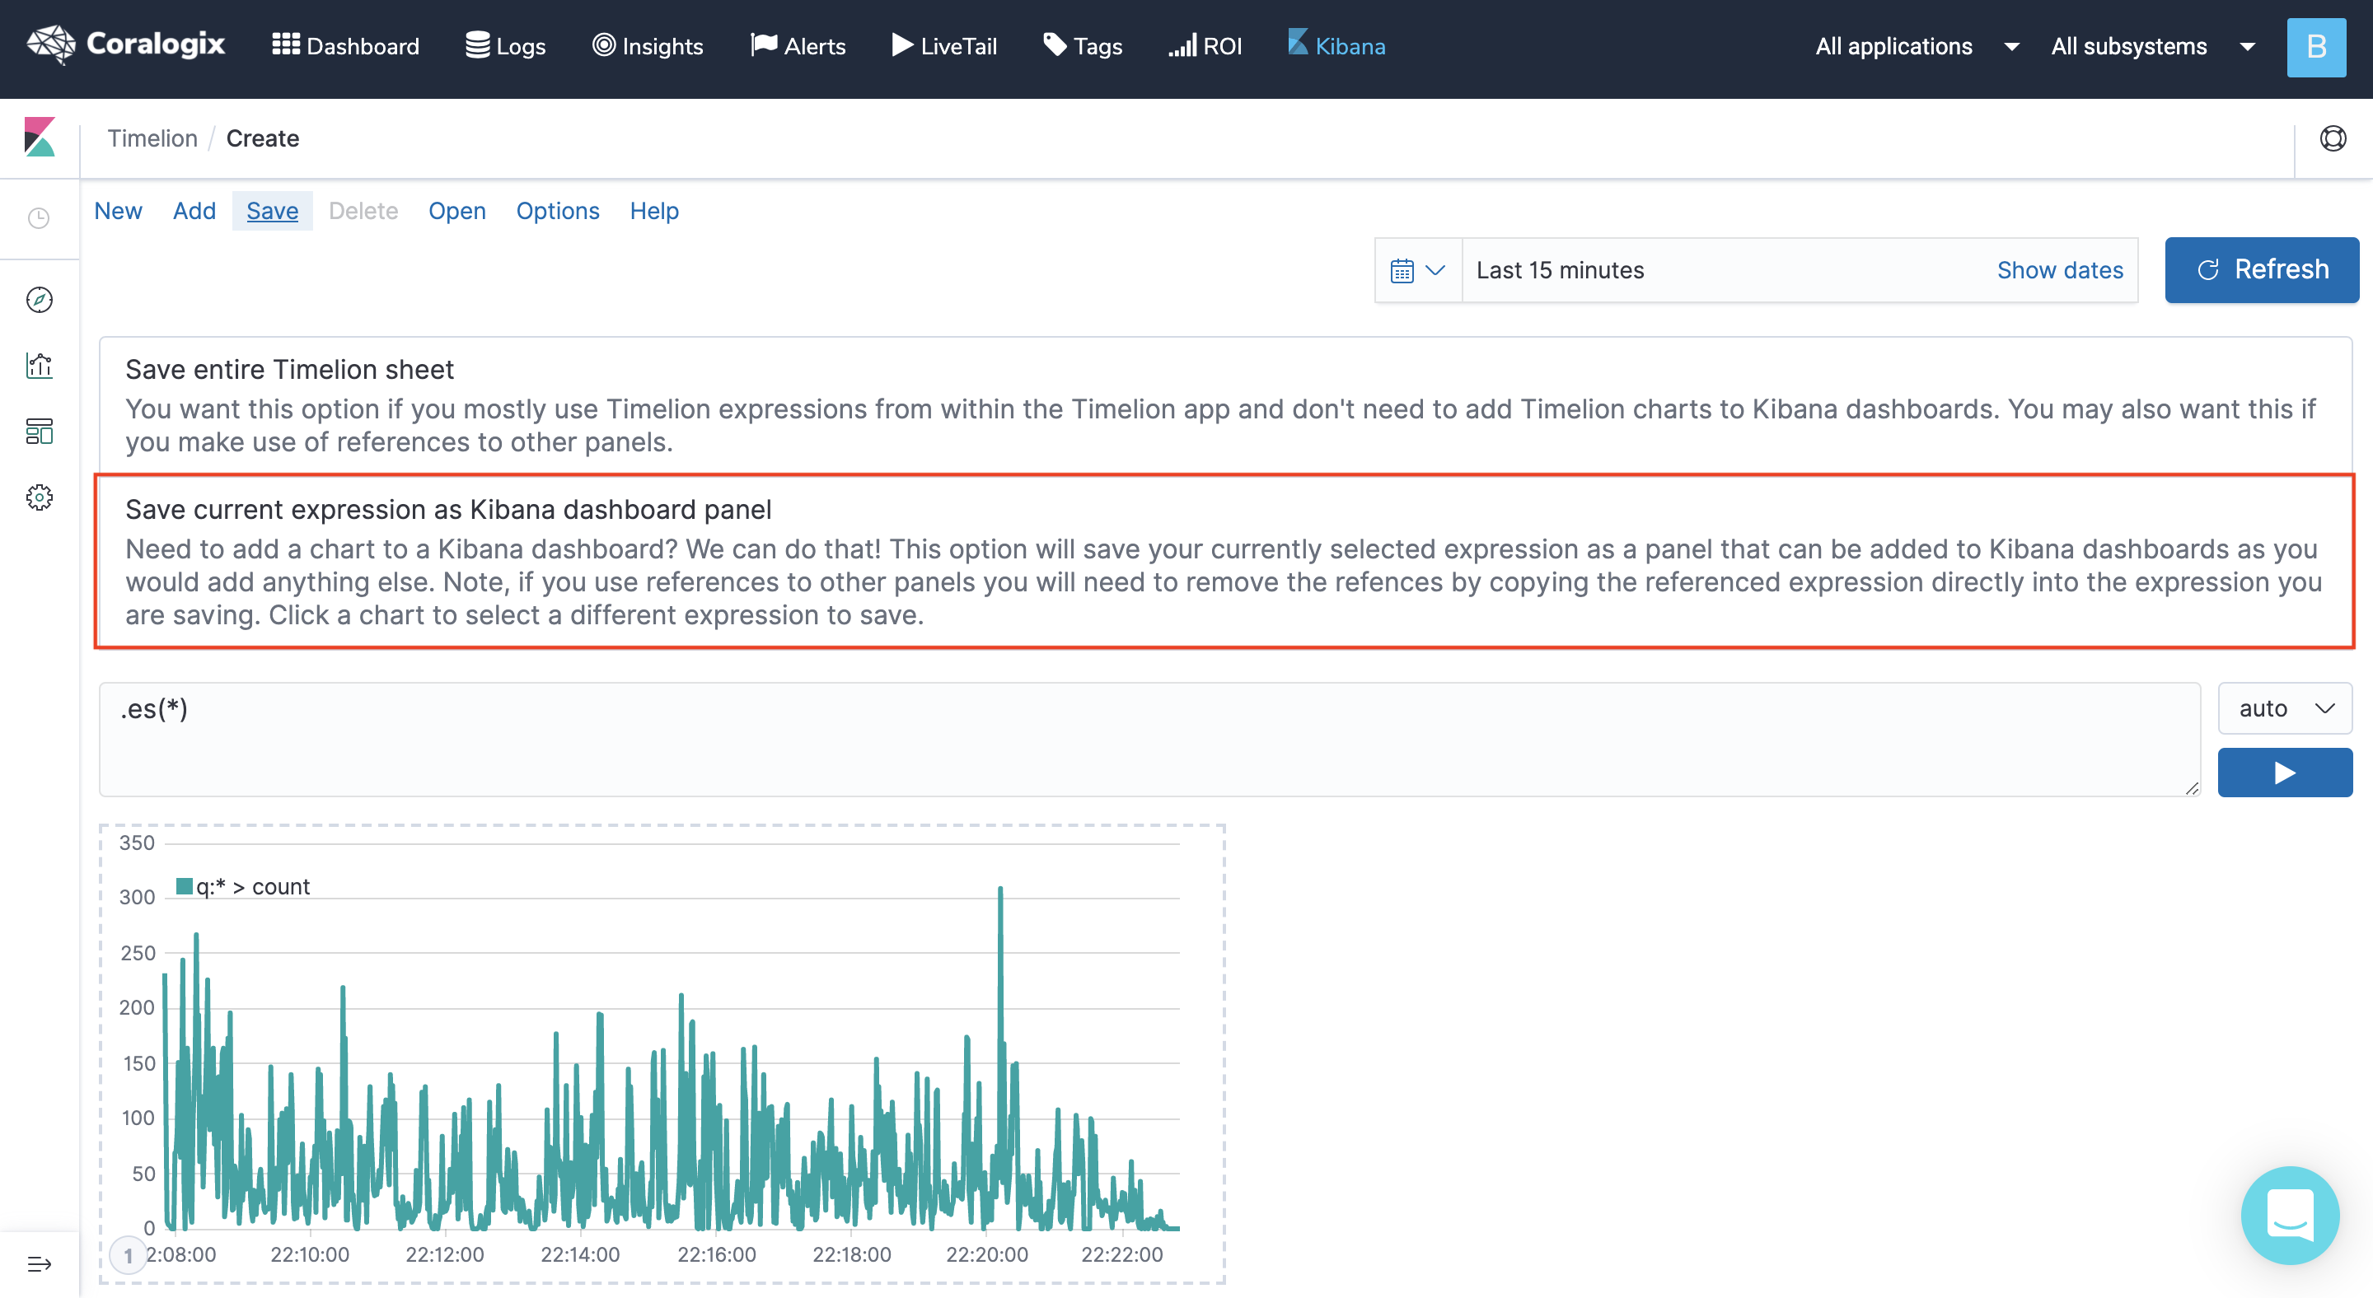The height and width of the screenshot is (1298, 2373).
Task: Click New in Timelion menu
Action: (118, 211)
